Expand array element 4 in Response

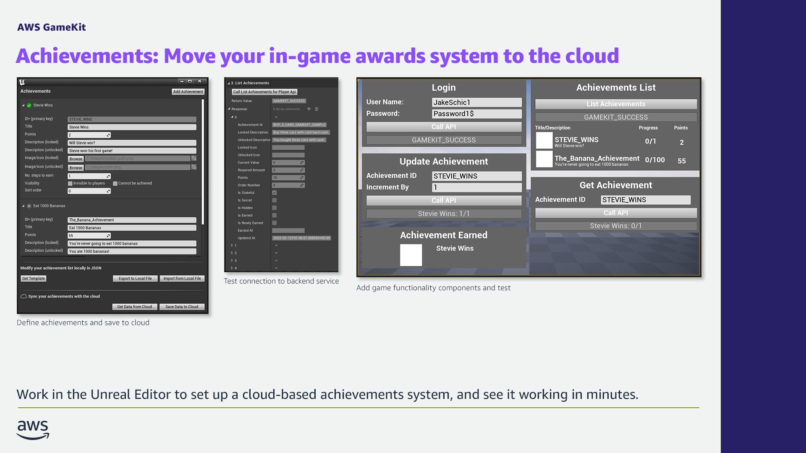[x=232, y=268]
